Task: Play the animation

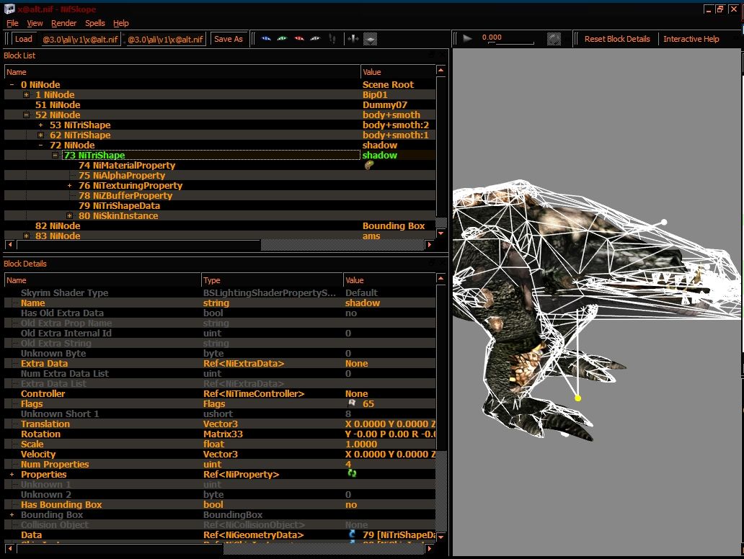Action: tap(467, 38)
